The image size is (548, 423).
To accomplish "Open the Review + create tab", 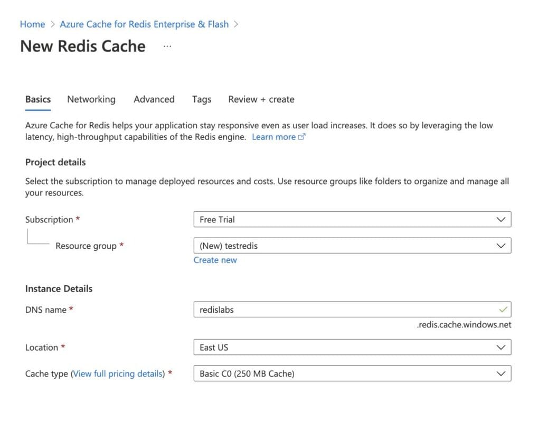I will (x=261, y=99).
